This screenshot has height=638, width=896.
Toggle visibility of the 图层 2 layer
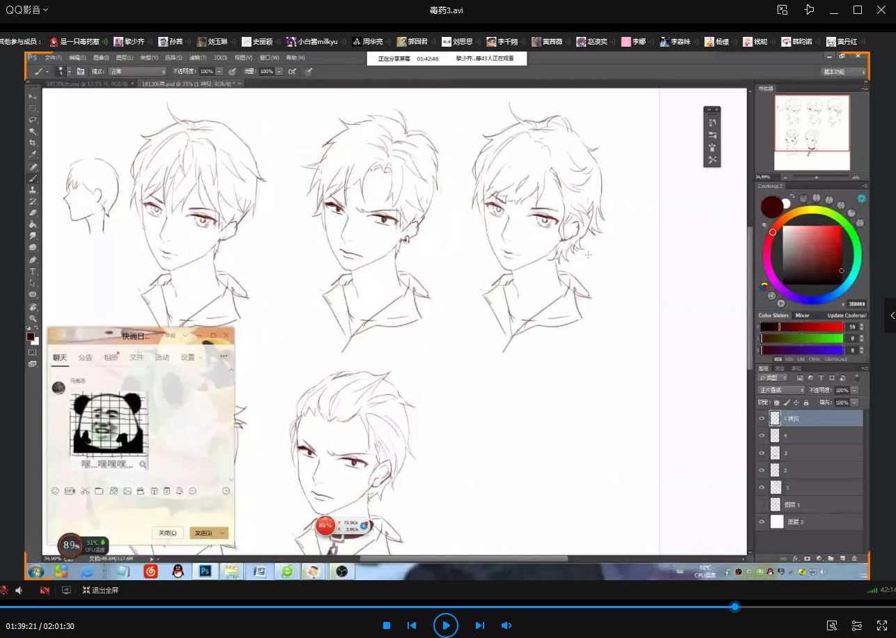click(x=762, y=522)
